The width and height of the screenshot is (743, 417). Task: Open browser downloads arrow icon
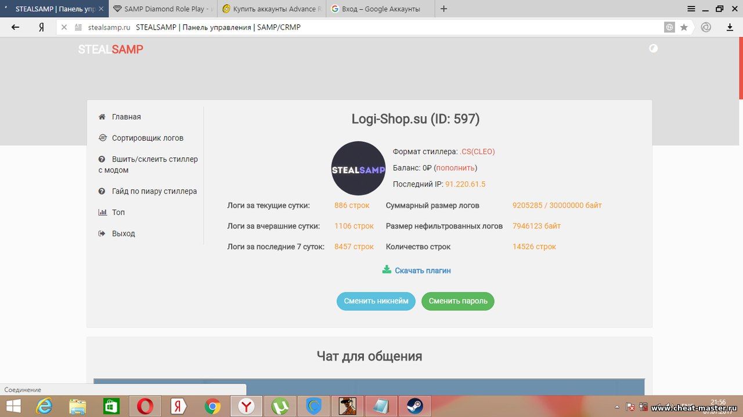tap(730, 27)
